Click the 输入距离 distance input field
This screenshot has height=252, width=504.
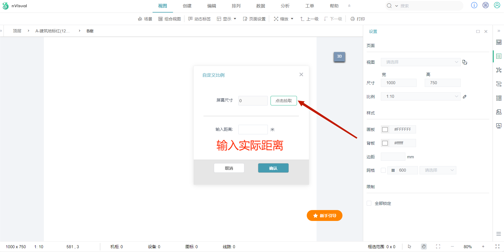pos(253,129)
